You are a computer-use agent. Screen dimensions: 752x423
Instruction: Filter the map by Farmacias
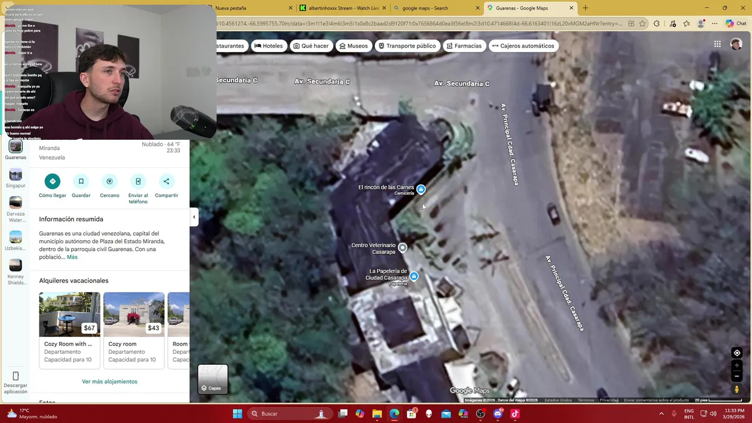tap(464, 46)
